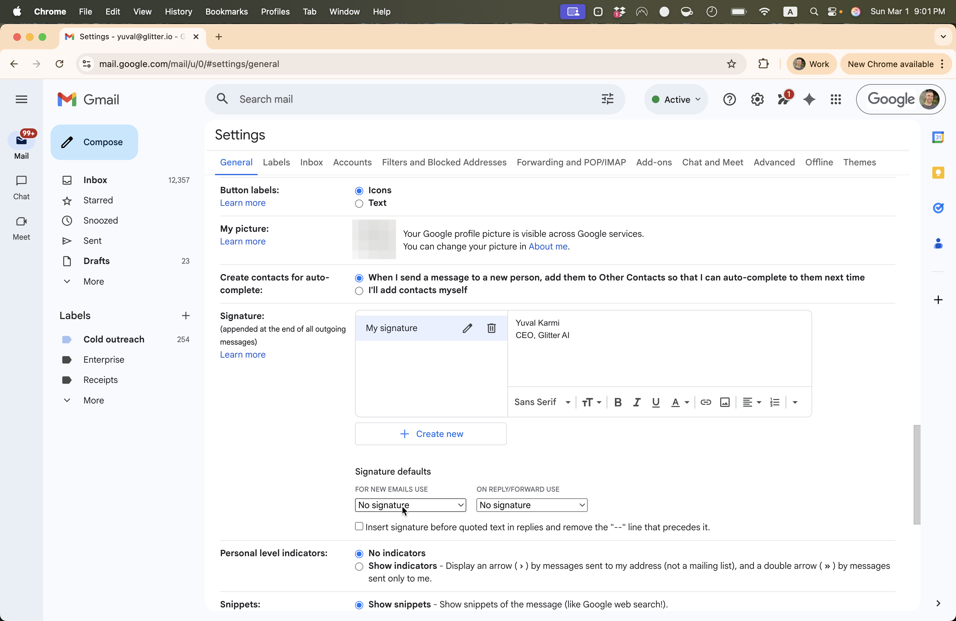
Task: Open the Sans Serif font dropdown
Action: click(x=542, y=402)
